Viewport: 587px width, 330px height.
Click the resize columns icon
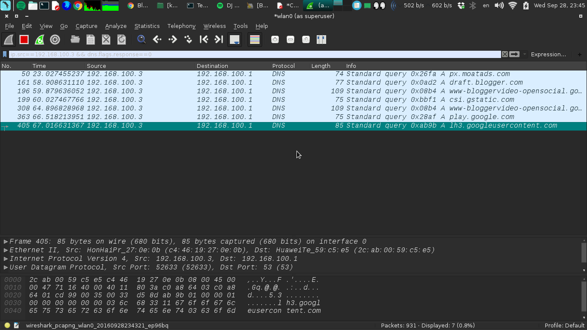click(321, 40)
